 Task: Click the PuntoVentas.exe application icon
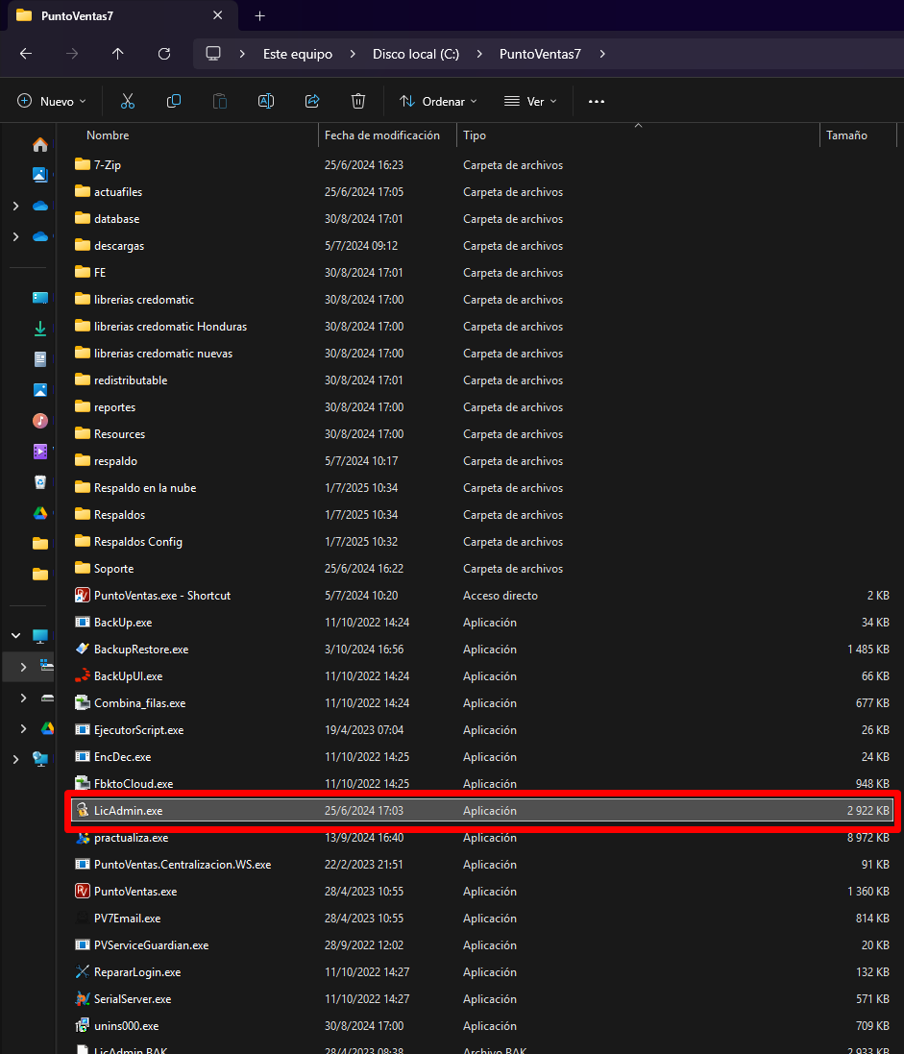[82, 892]
